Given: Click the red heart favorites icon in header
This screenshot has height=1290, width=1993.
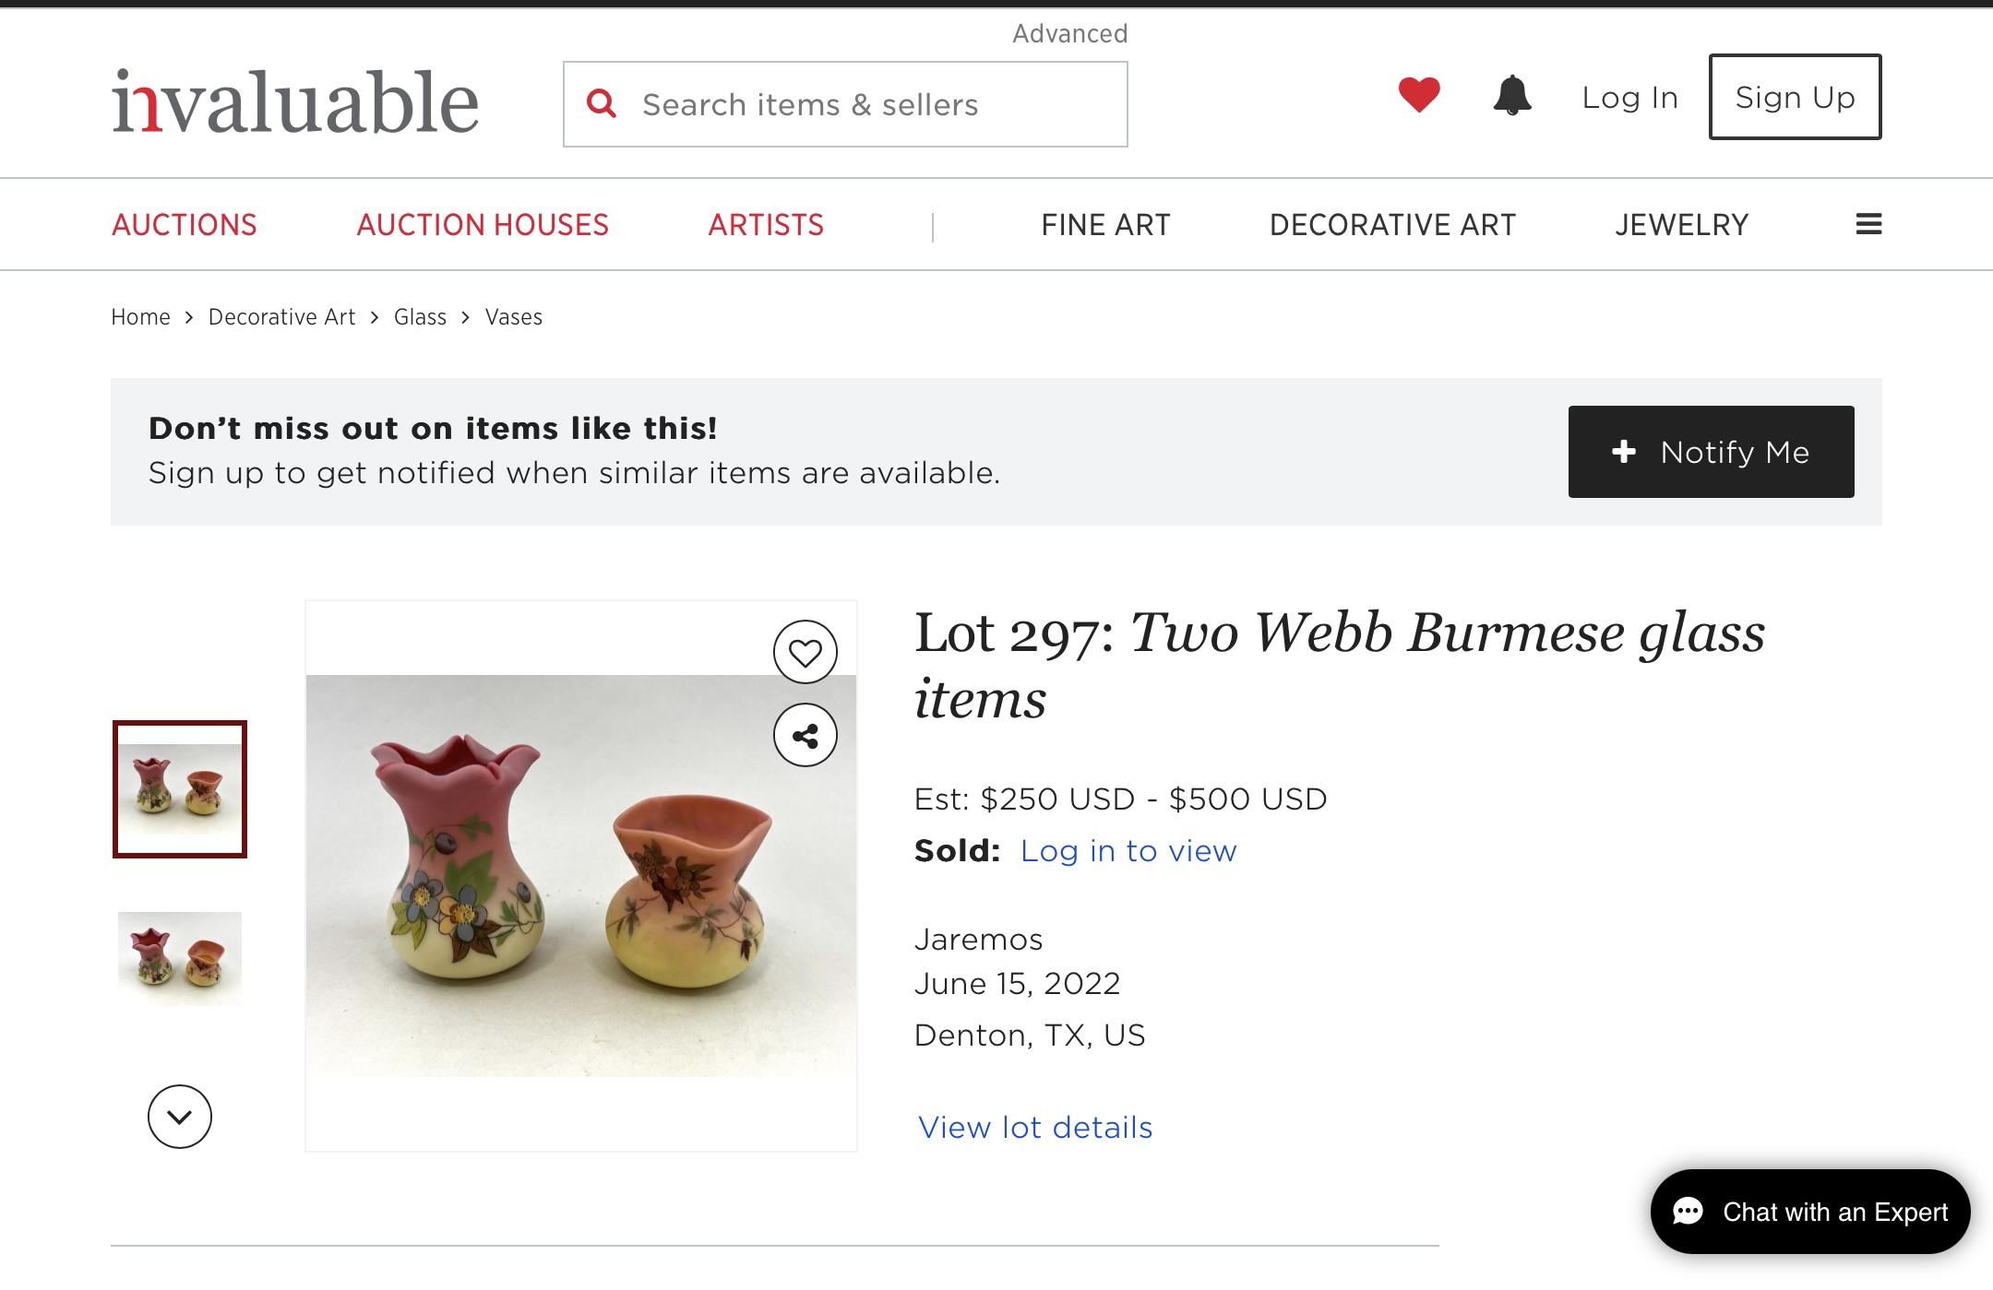Looking at the screenshot, I should click(1418, 95).
